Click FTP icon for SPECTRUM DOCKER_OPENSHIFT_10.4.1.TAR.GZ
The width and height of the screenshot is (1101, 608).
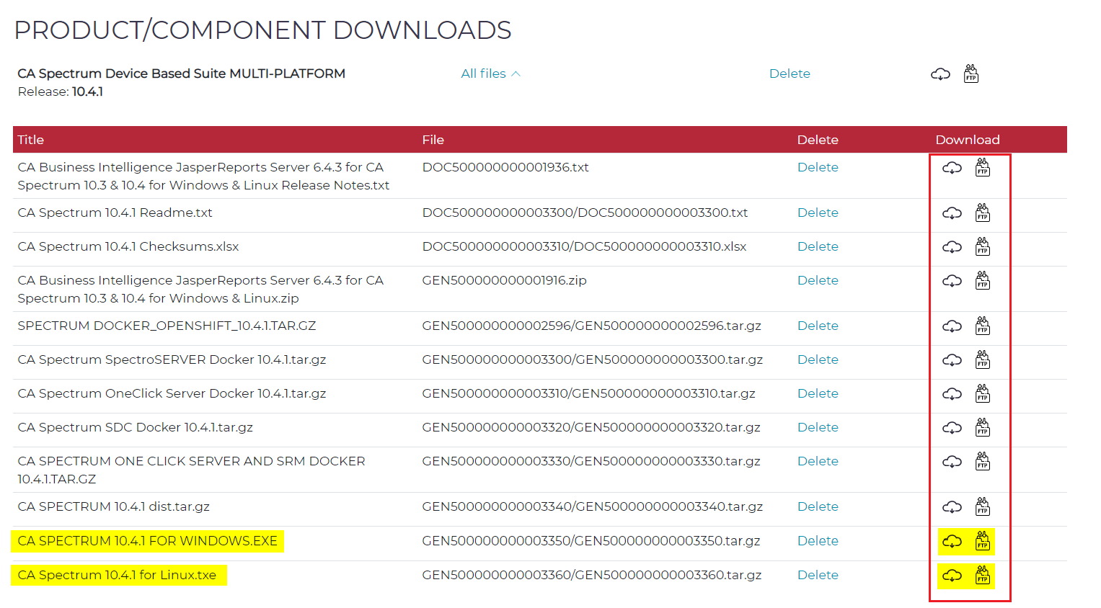[x=983, y=326]
